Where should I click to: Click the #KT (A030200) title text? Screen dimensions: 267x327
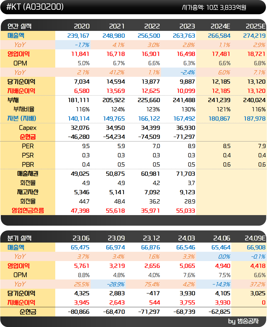pos(35,7)
